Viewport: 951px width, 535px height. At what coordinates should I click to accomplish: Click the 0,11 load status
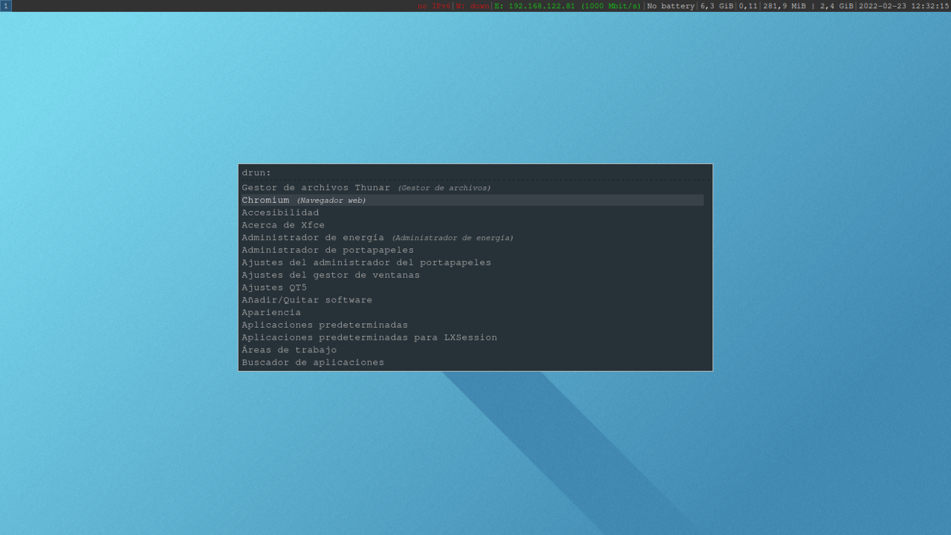pos(748,6)
